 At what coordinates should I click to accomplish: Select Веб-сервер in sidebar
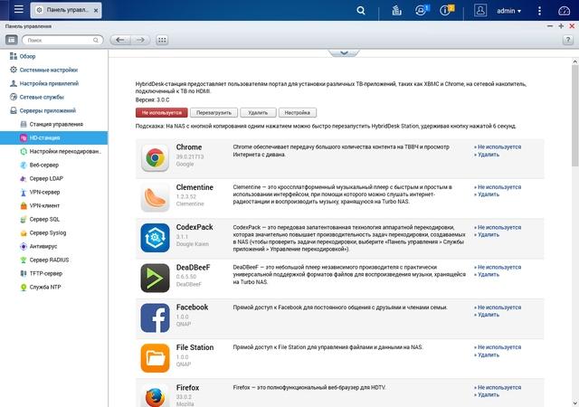pos(53,165)
